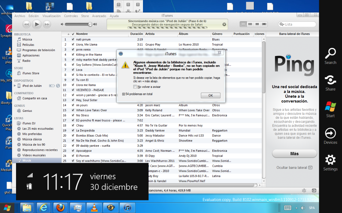Screen dimensions: 342x213
Task: Click OK in the iTunes warning dialog
Action: pyautogui.click(x=210, y=95)
